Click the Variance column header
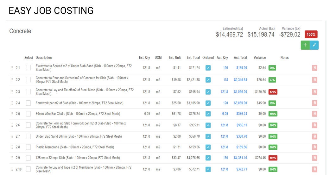 click(260, 58)
